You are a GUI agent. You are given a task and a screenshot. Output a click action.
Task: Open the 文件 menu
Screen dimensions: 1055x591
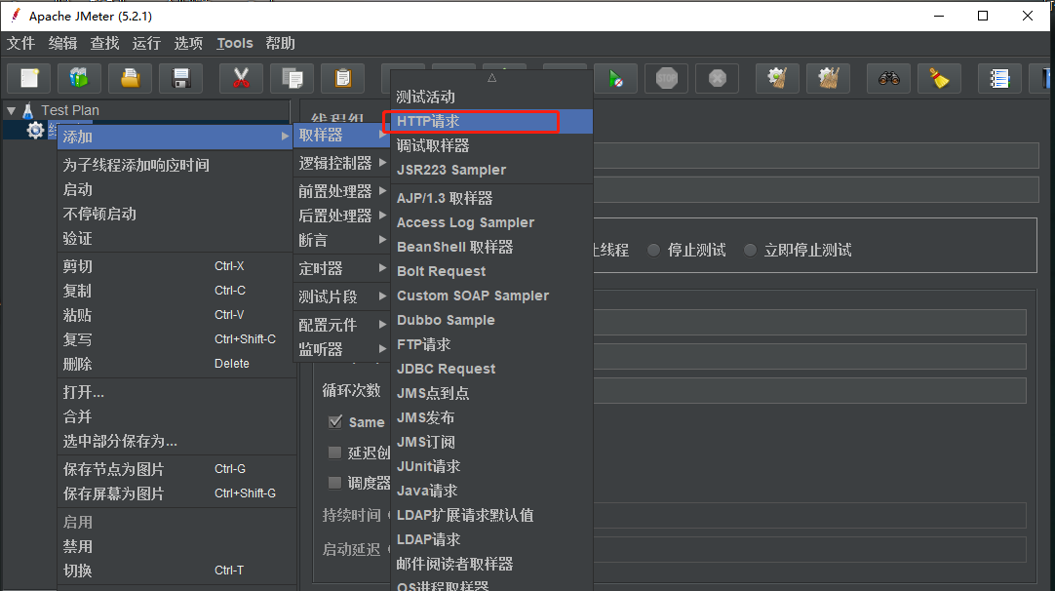point(20,43)
